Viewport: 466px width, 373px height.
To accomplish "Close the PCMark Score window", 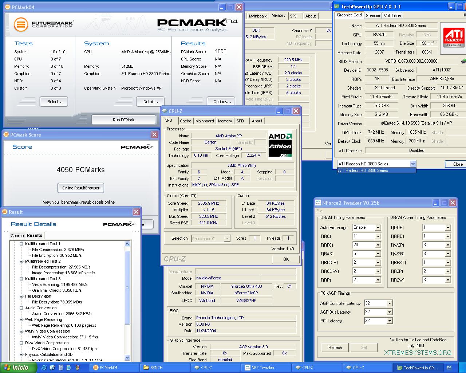I will [x=154, y=135].
